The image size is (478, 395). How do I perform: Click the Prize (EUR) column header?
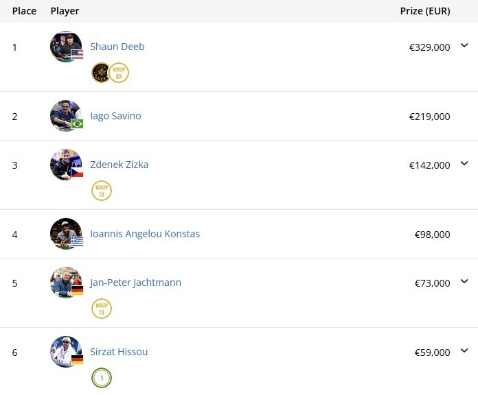coord(425,11)
